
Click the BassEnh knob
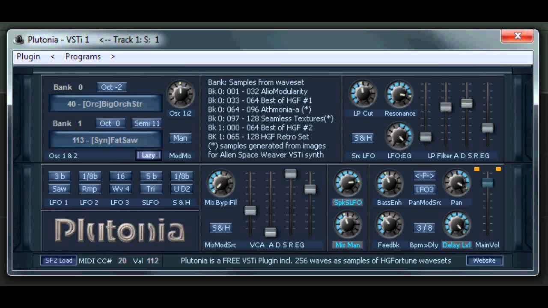(x=389, y=183)
